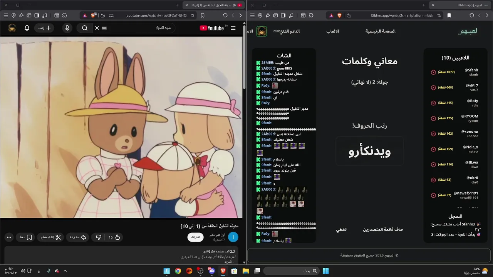Click حذف قائمة المتصدرين button
Screen dimensions: 493x277
tap(383, 229)
